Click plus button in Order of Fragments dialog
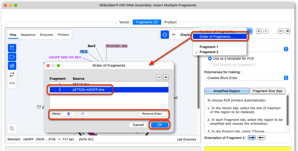This screenshot has height=151, width=298. point(166,77)
